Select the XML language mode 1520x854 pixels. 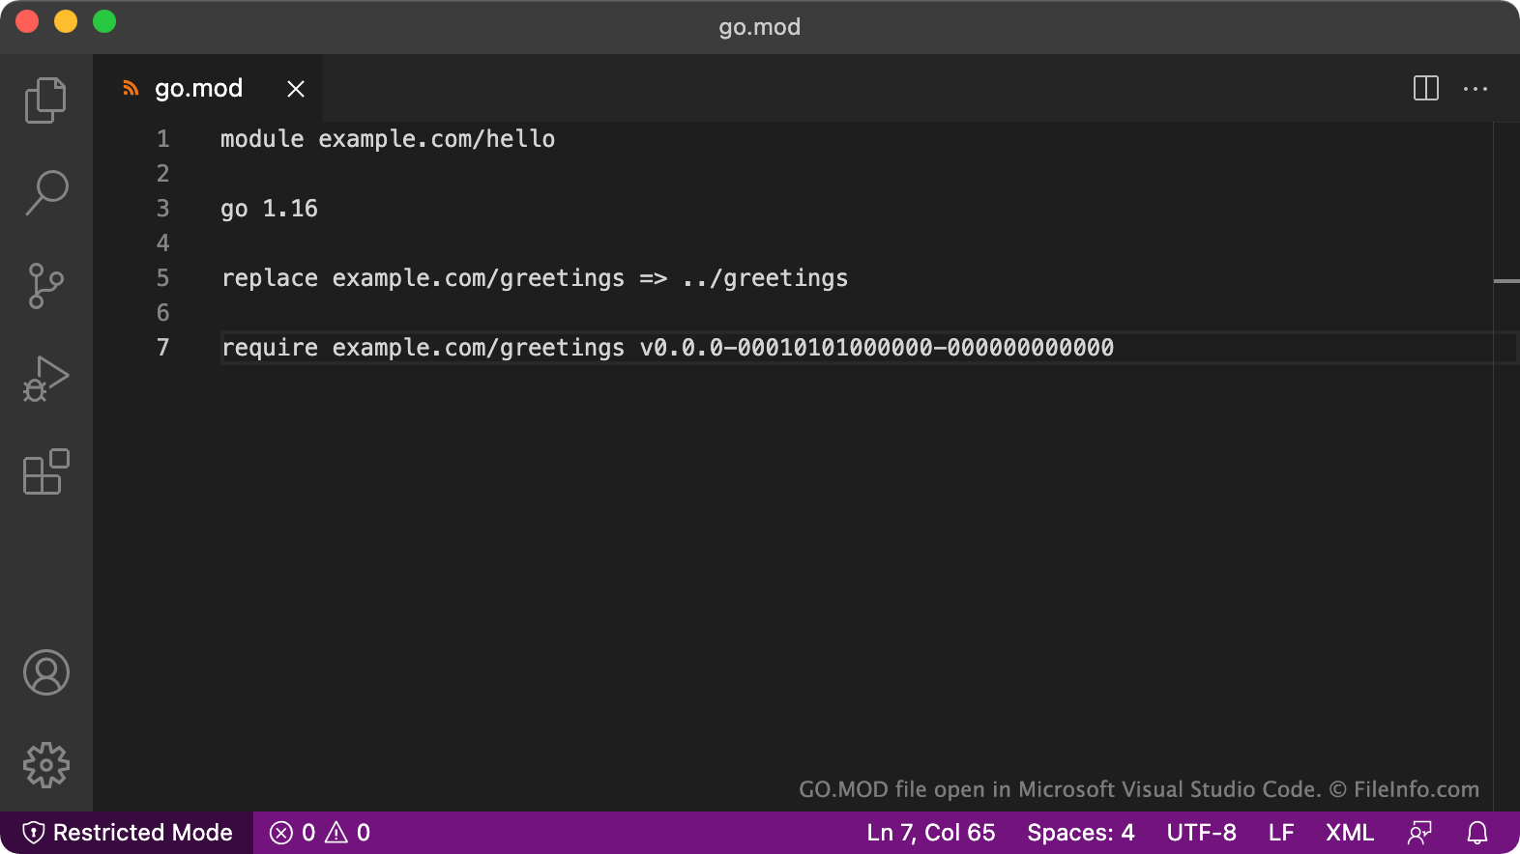point(1350,833)
